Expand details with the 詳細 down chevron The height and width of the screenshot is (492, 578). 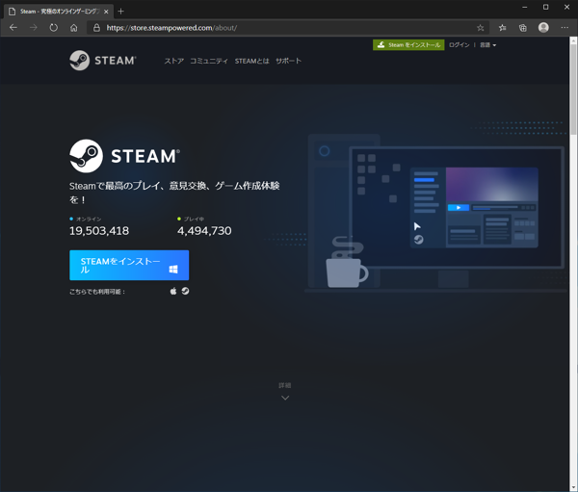click(285, 398)
